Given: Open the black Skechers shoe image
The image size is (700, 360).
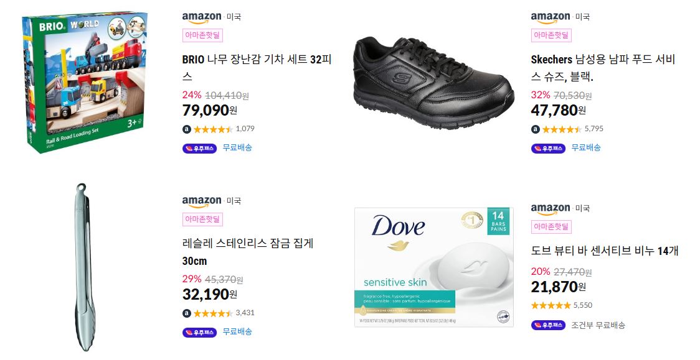Looking at the screenshot, I should pos(433,83).
